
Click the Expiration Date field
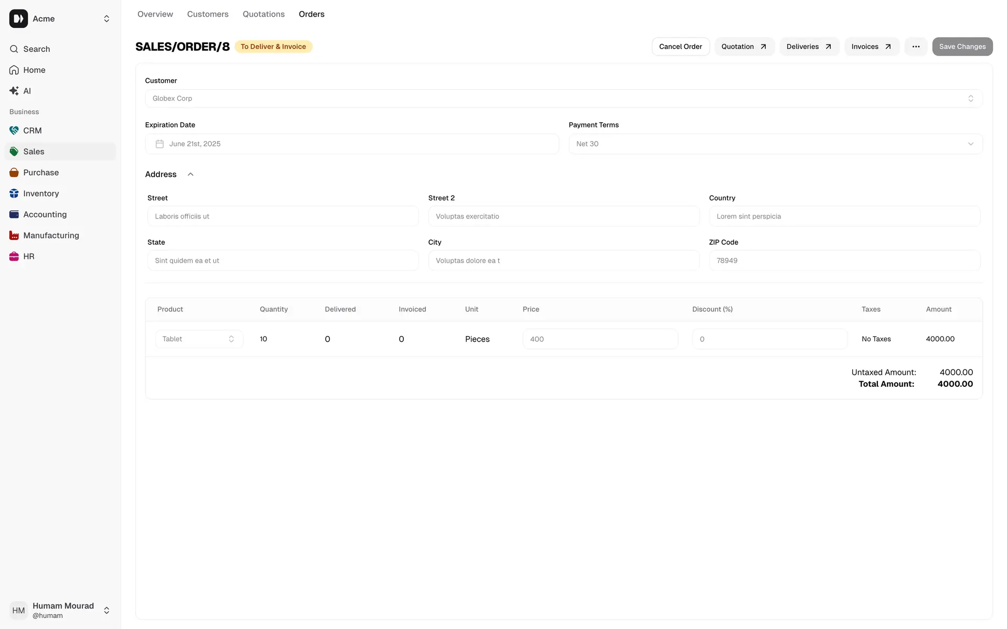pyautogui.click(x=351, y=144)
